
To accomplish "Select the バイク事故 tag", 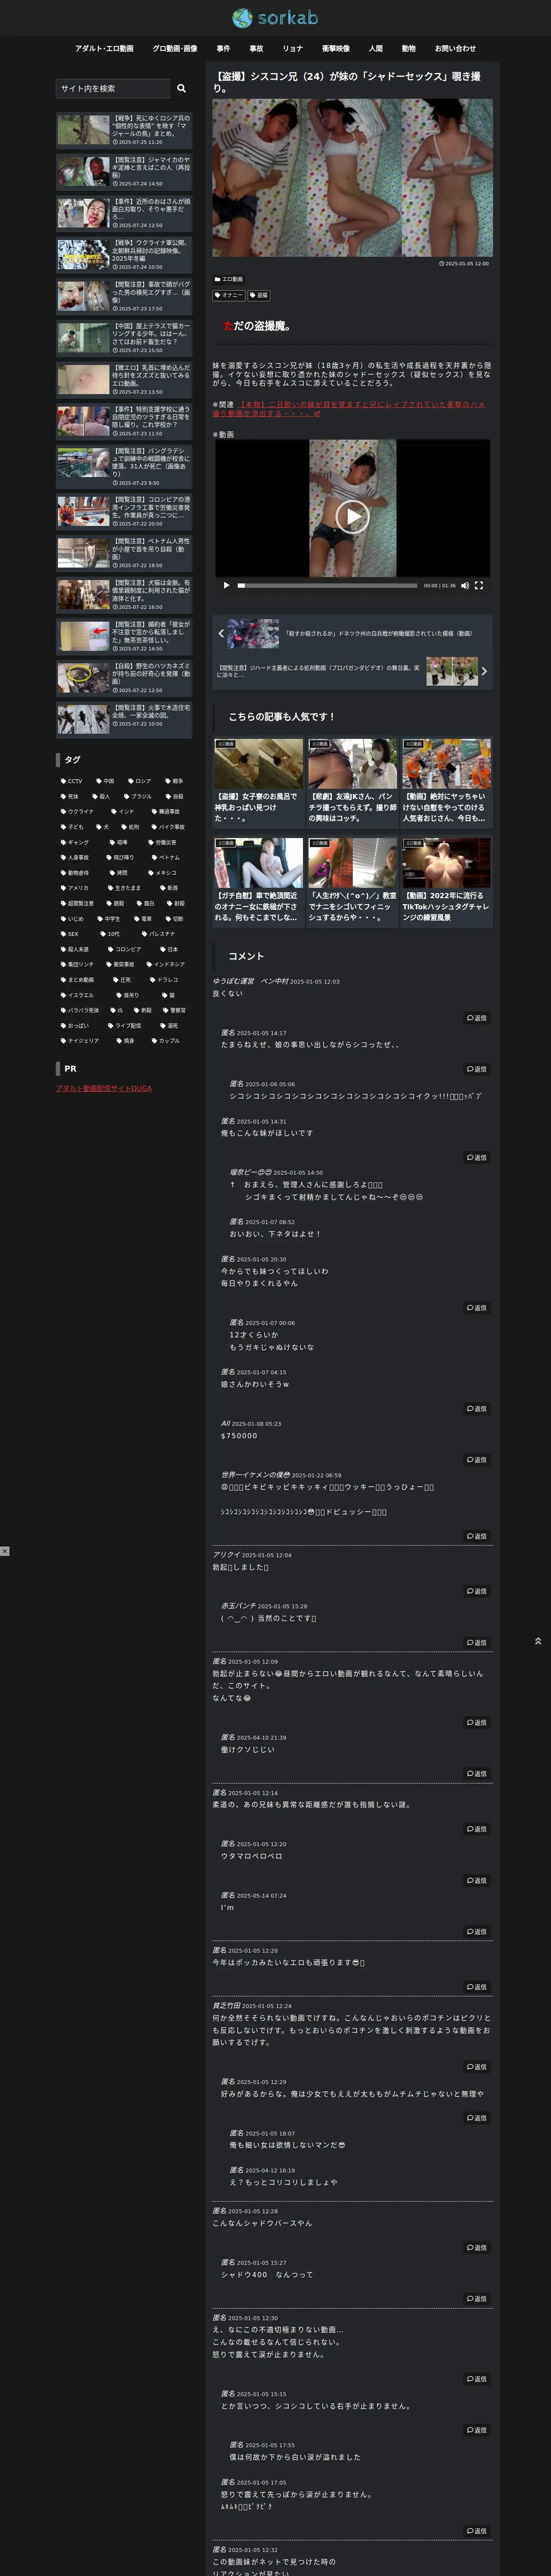I will click(168, 827).
